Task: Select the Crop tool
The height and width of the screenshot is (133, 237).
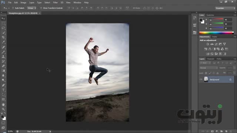Action: [x=3, y=37]
